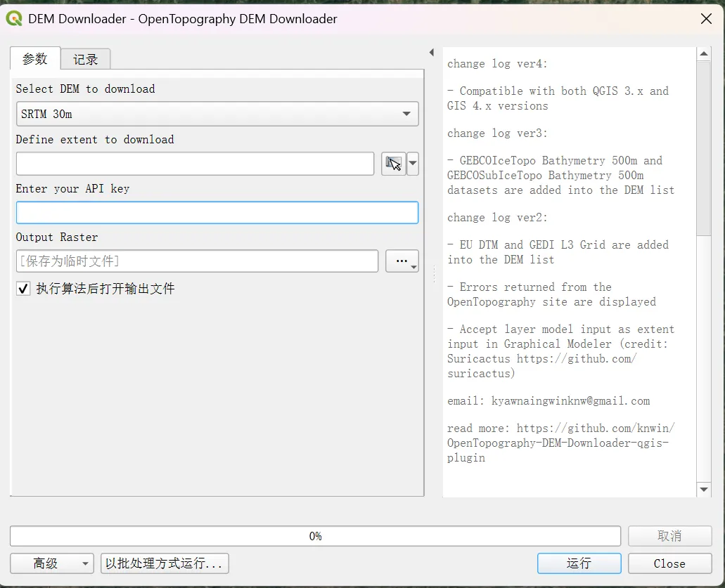Click the 'change log ver4:' text
The width and height of the screenshot is (725, 588).
tap(497, 64)
